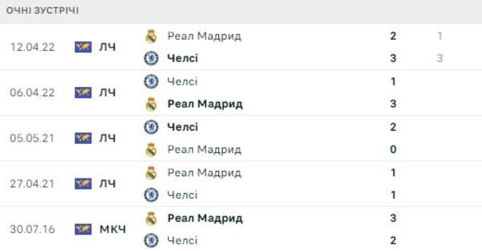Click the Очні зустрічі section header
482x251 pixels.
pyautogui.click(x=42, y=11)
